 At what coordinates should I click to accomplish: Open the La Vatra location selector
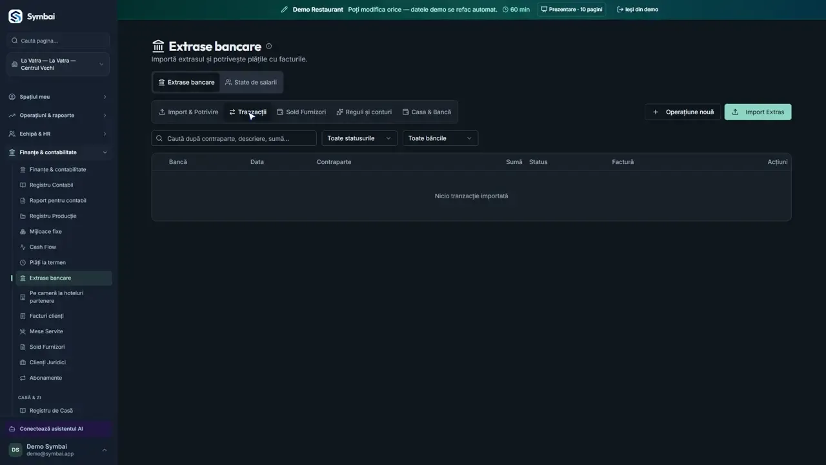pyautogui.click(x=58, y=65)
